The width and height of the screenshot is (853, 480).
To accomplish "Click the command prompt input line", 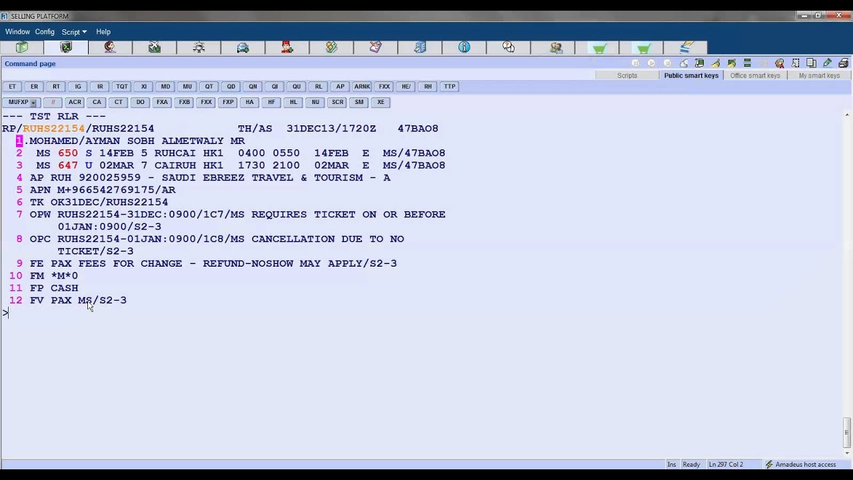I will coord(422,313).
